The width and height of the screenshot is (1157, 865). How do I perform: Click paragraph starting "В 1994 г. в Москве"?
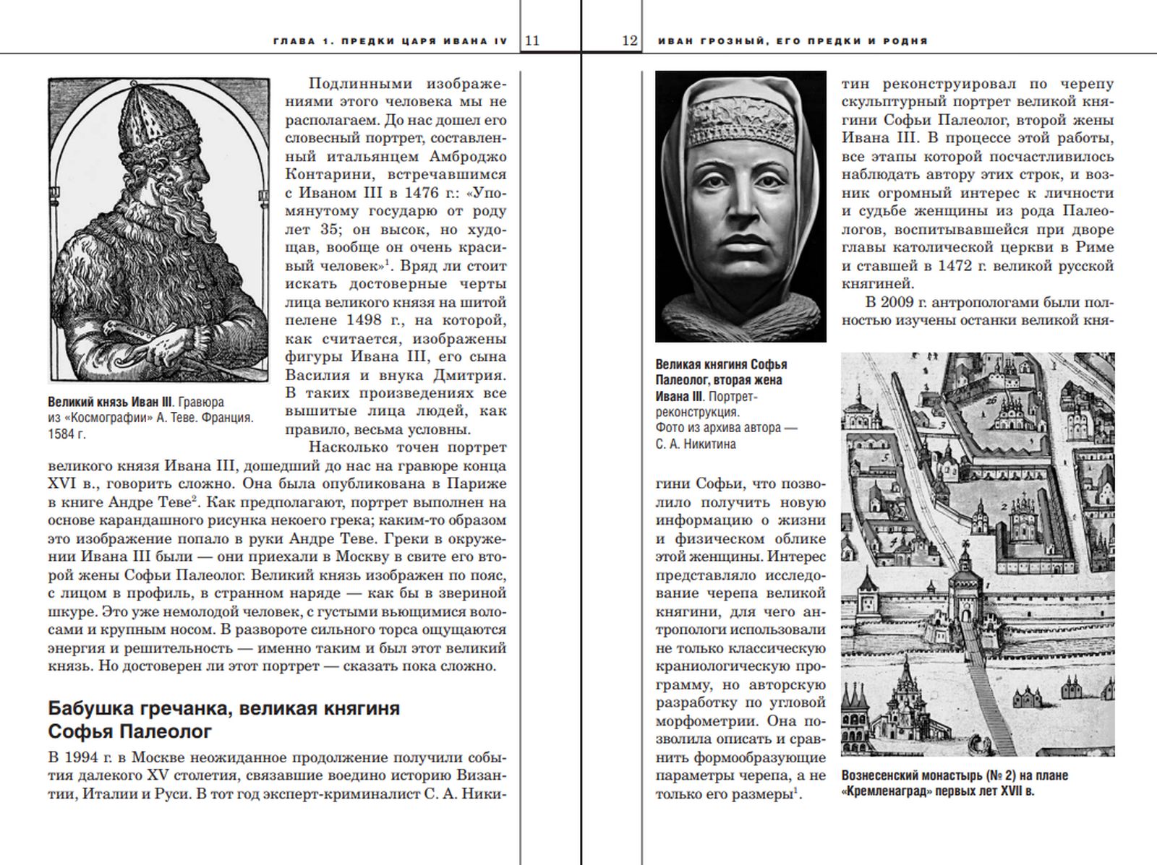tap(277, 776)
